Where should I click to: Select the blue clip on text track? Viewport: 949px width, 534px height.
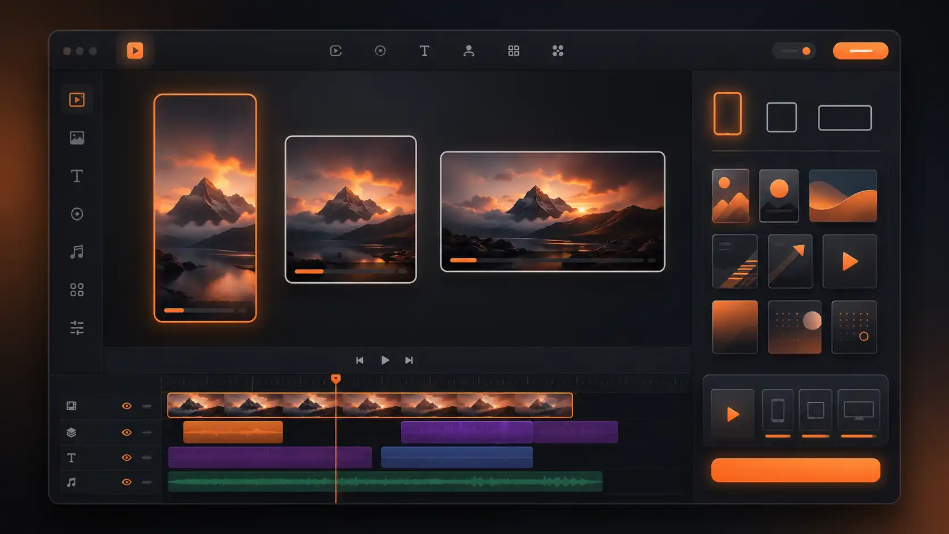point(457,457)
